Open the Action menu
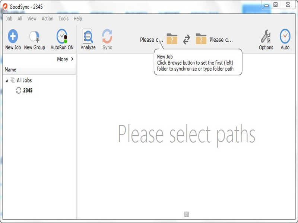 tap(47, 19)
